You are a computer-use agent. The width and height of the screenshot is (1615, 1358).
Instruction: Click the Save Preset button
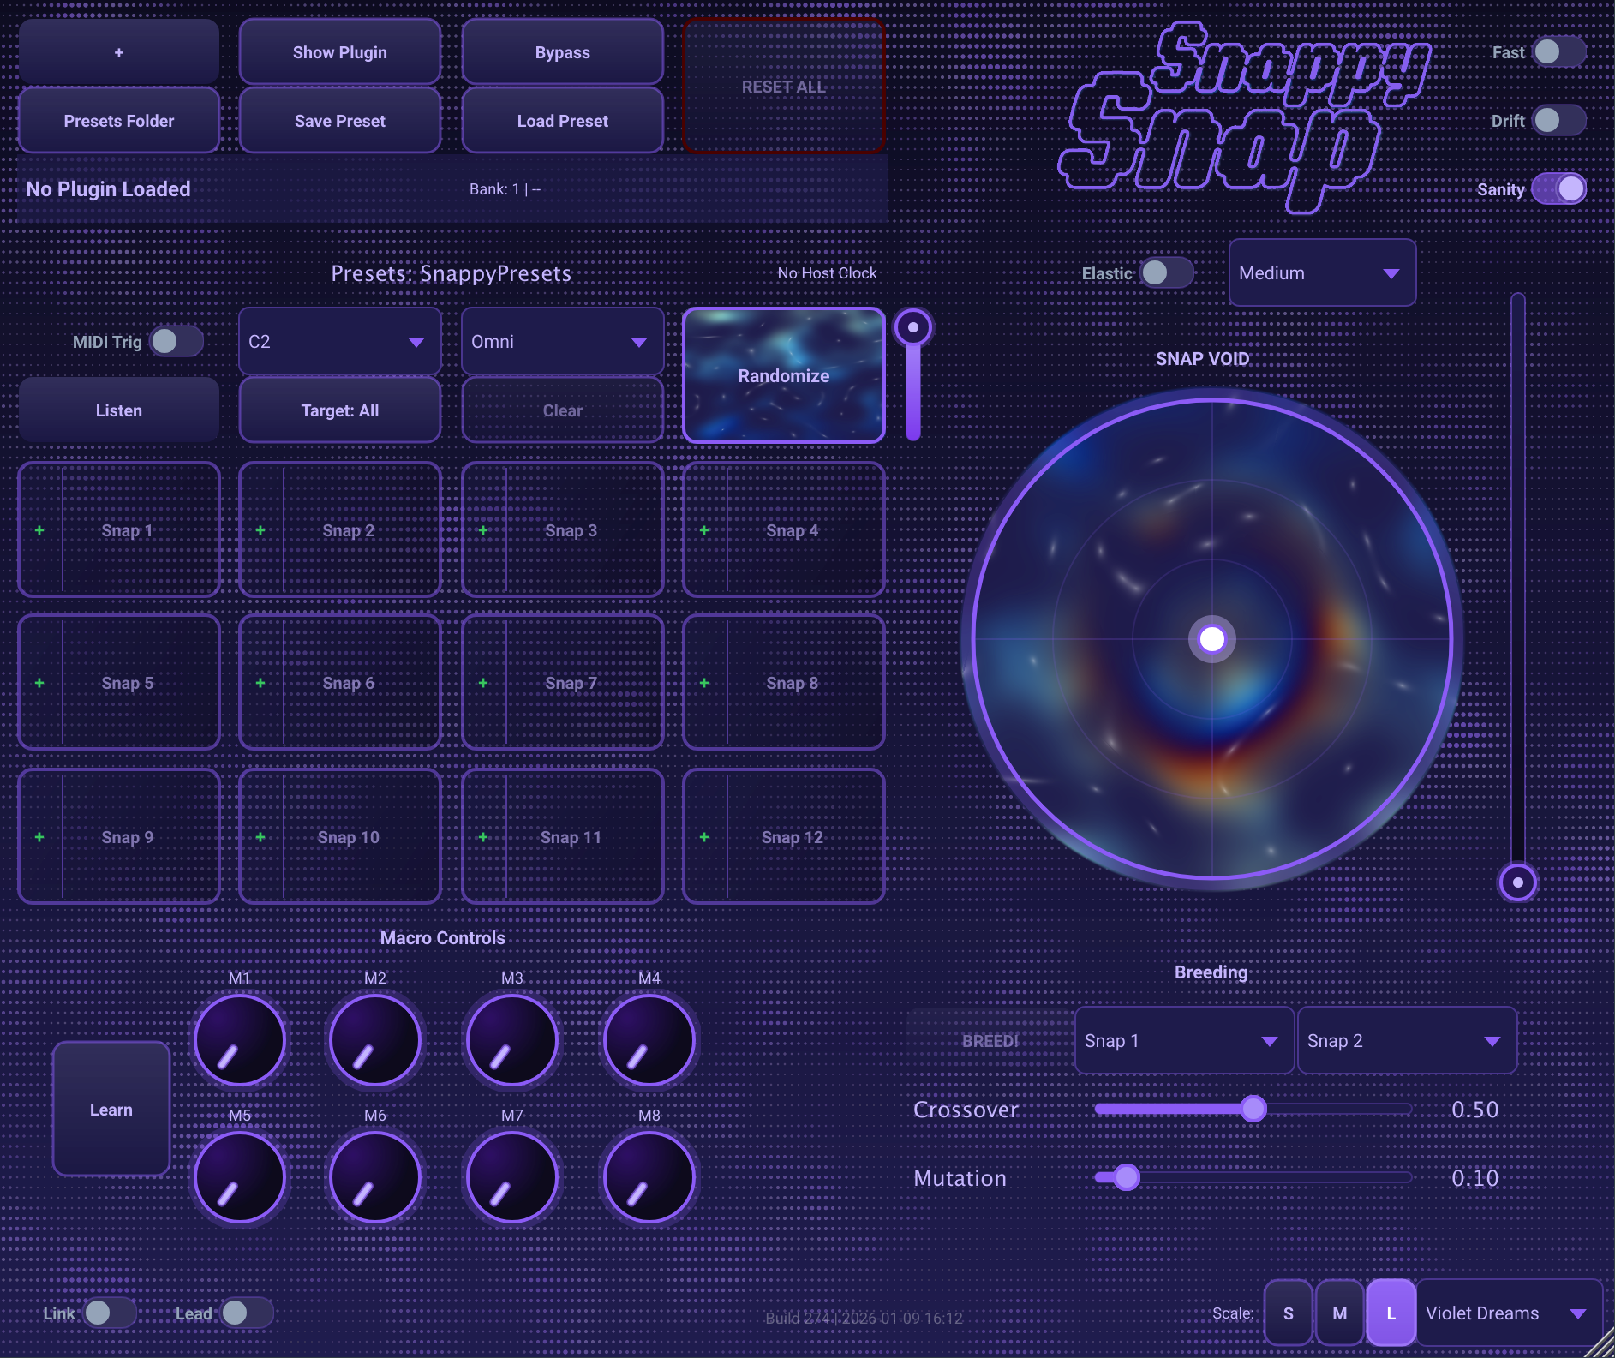pyautogui.click(x=339, y=120)
